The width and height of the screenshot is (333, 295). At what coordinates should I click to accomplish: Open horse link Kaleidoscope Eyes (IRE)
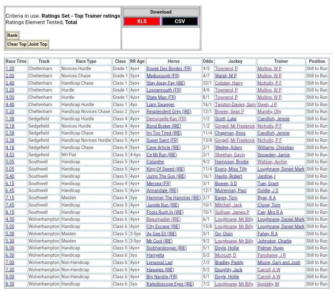[170, 284]
